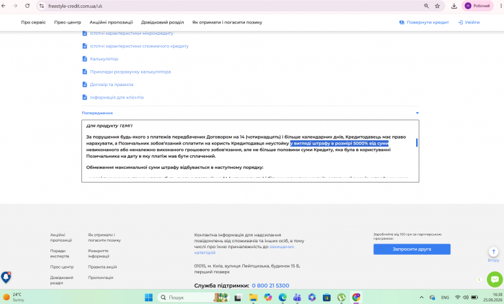Click the browser forward arrow
The width and height of the screenshot is (504, 304).
(15, 6)
